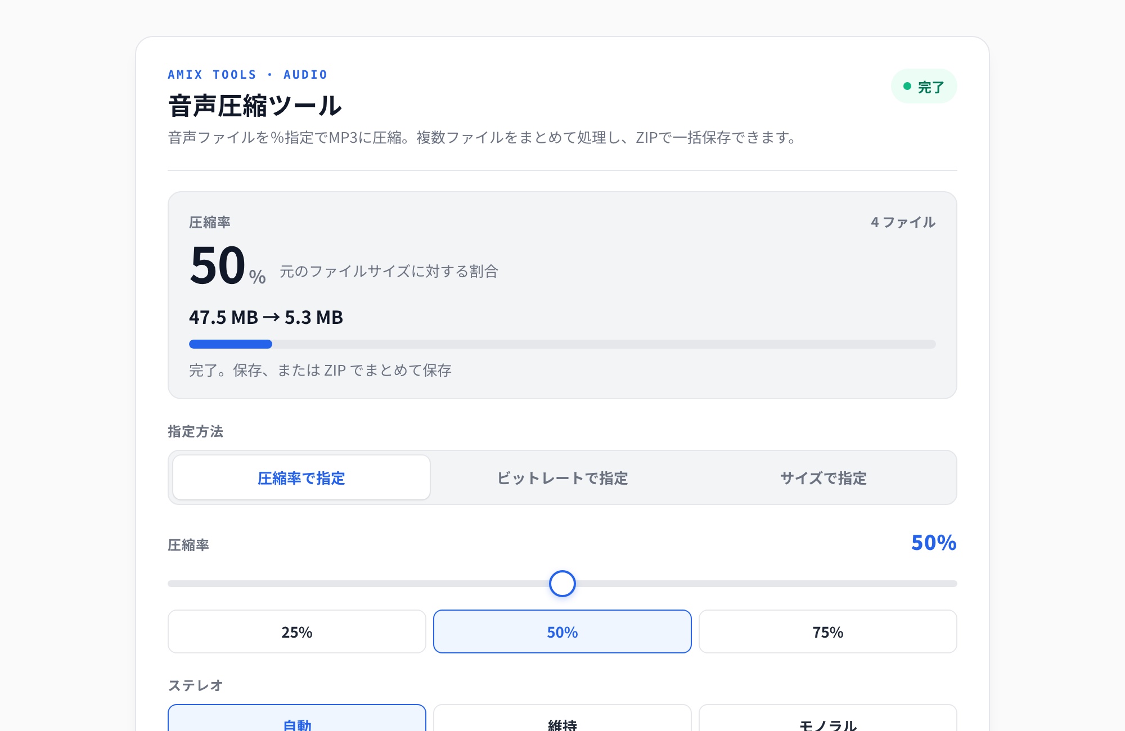The width and height of the screenshot is (1125, 731).
Task: Click the 完了。保存、または ZIP status message
Action: coord(320,370)
